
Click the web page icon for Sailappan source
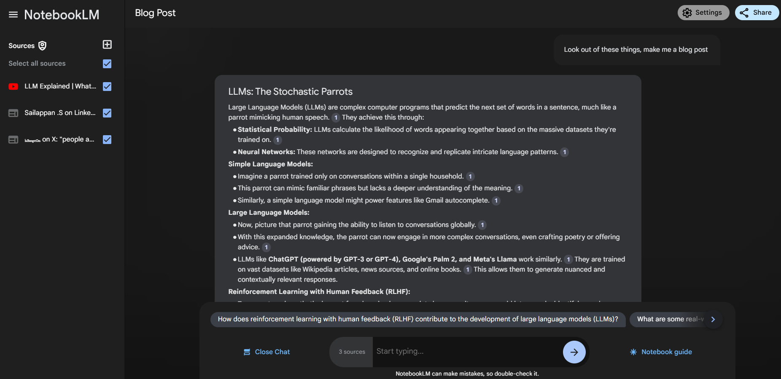point(13,113)
